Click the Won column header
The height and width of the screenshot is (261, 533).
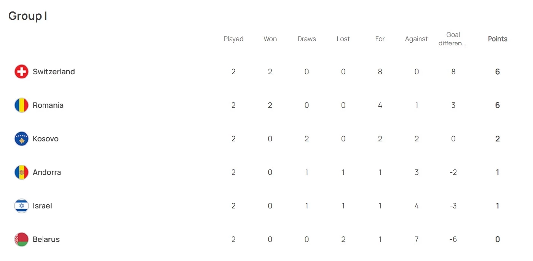pos(270,39)
